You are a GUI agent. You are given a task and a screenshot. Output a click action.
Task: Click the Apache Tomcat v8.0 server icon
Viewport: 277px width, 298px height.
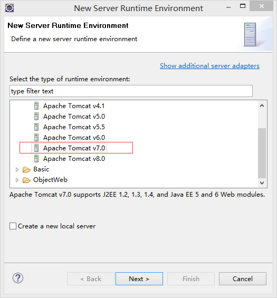(36, 159)
